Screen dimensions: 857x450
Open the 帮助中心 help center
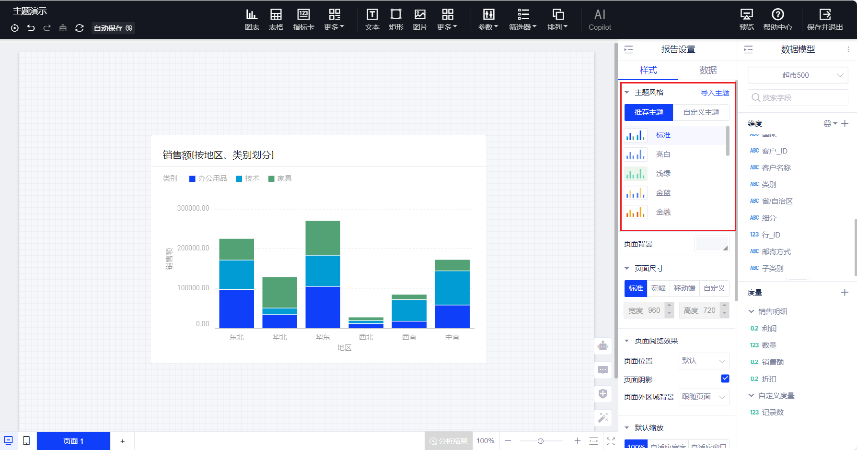pos(777,20)
